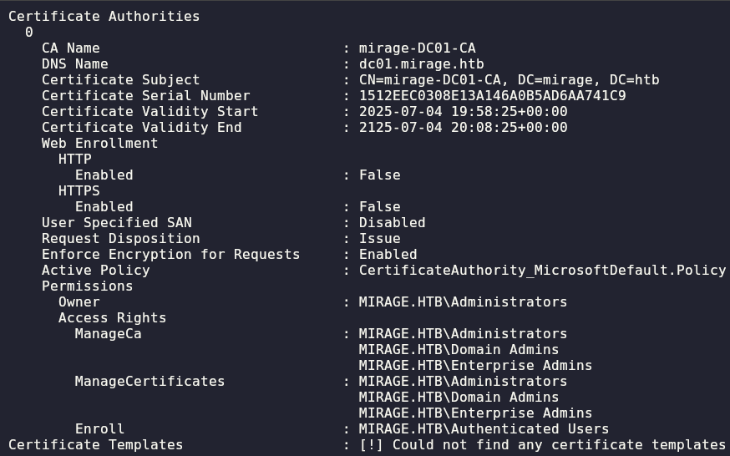Viewport: 730px width, 456px height.
Task: Click the Certificate Authorities heading
Action: click(104, 17)
